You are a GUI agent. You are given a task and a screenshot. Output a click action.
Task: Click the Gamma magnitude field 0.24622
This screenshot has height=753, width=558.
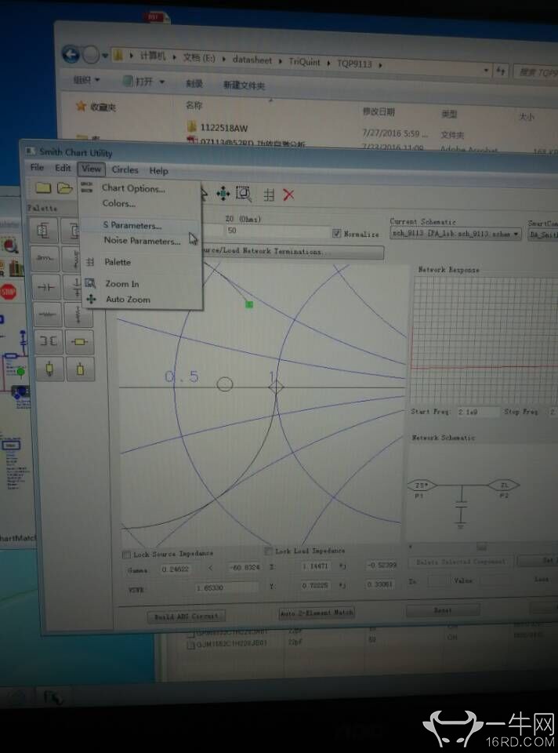(175, 569)
